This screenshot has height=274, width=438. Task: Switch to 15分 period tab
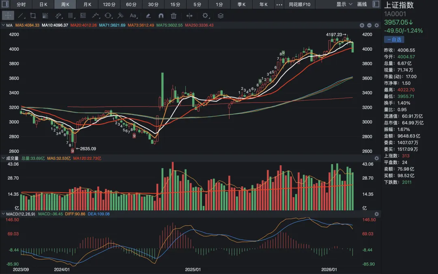[x=175, y=4]
